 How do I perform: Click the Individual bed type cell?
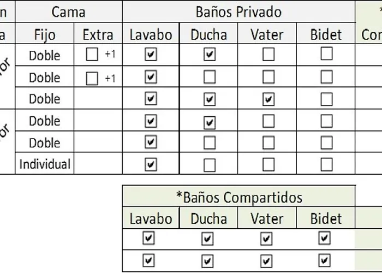click(x=45, y=164)
